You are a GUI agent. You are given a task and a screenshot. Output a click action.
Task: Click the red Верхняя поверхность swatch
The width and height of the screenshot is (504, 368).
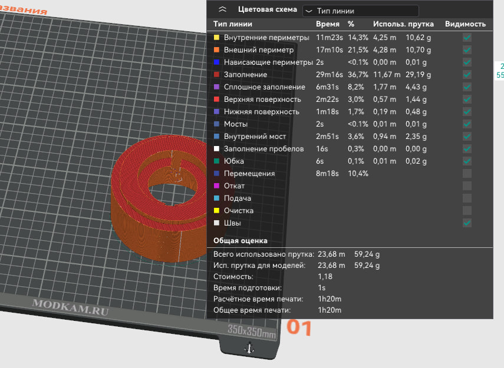(x=217, y=100)
